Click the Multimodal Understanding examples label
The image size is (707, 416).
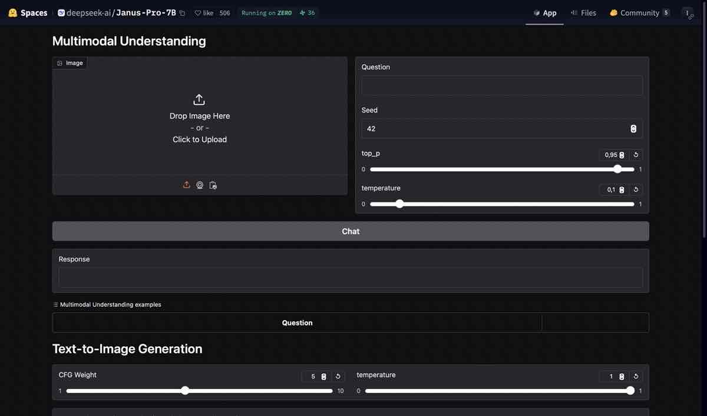point(107,305)
